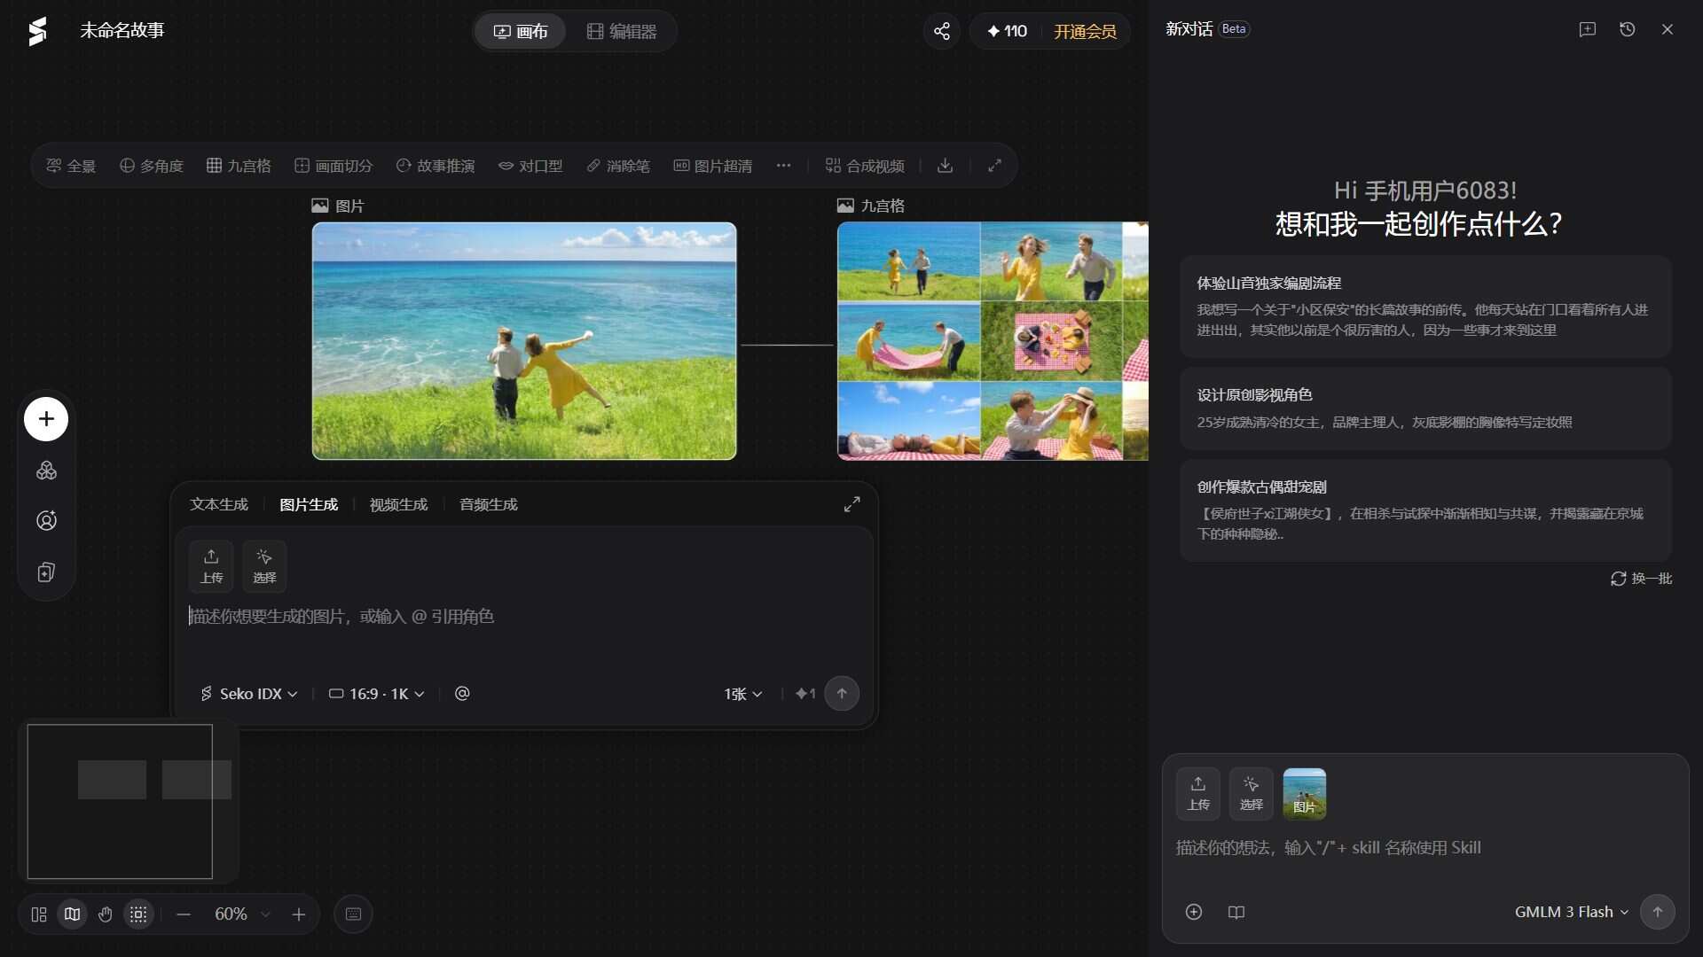This screenshot has width=1703, height=957.
Task: Click the 选择 select button in chat input
Action: click(1252, 793)
